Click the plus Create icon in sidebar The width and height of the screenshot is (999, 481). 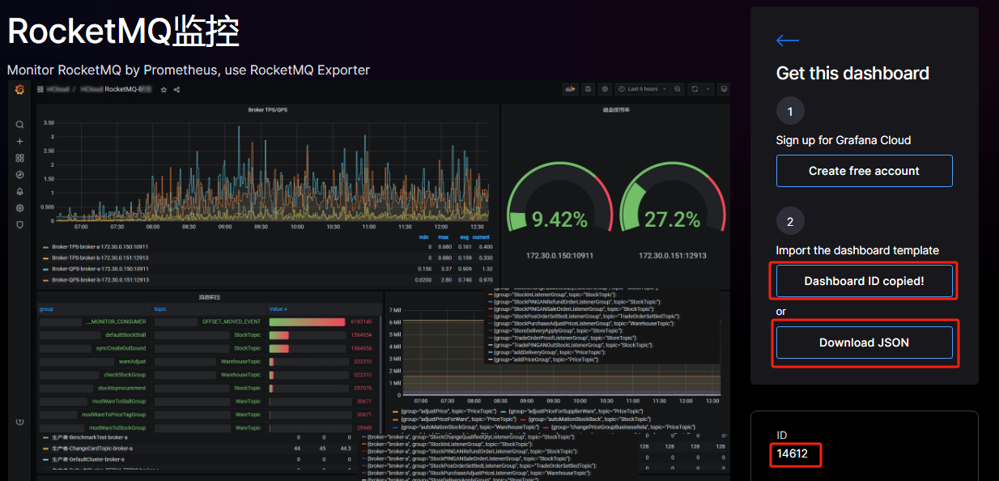20,141
